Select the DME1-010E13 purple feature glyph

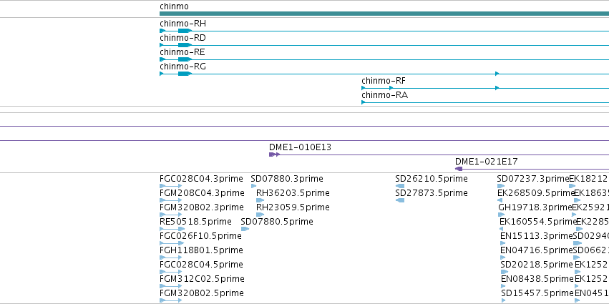[274, 155]
